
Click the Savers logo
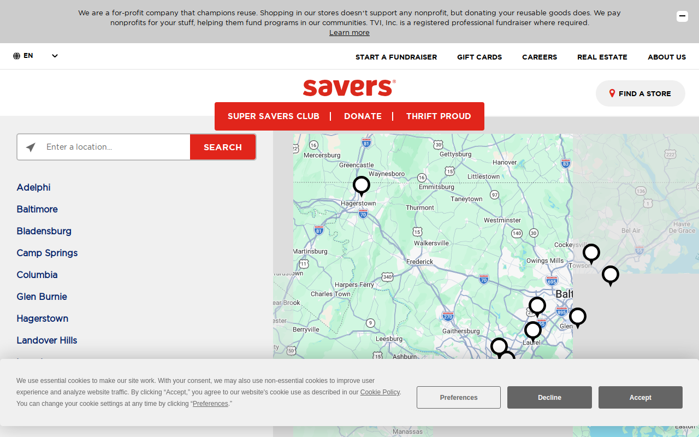coord(349,87)
